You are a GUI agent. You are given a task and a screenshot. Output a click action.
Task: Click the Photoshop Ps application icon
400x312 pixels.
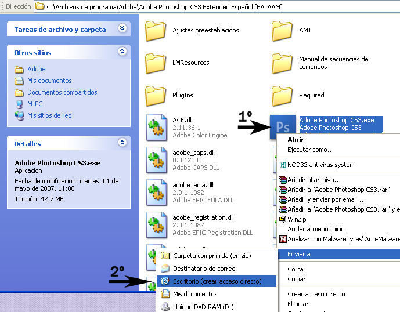point(283,126)
